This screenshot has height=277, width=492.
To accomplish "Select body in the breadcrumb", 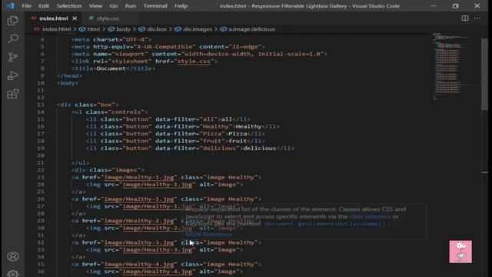I will click(x=123, y=29).
